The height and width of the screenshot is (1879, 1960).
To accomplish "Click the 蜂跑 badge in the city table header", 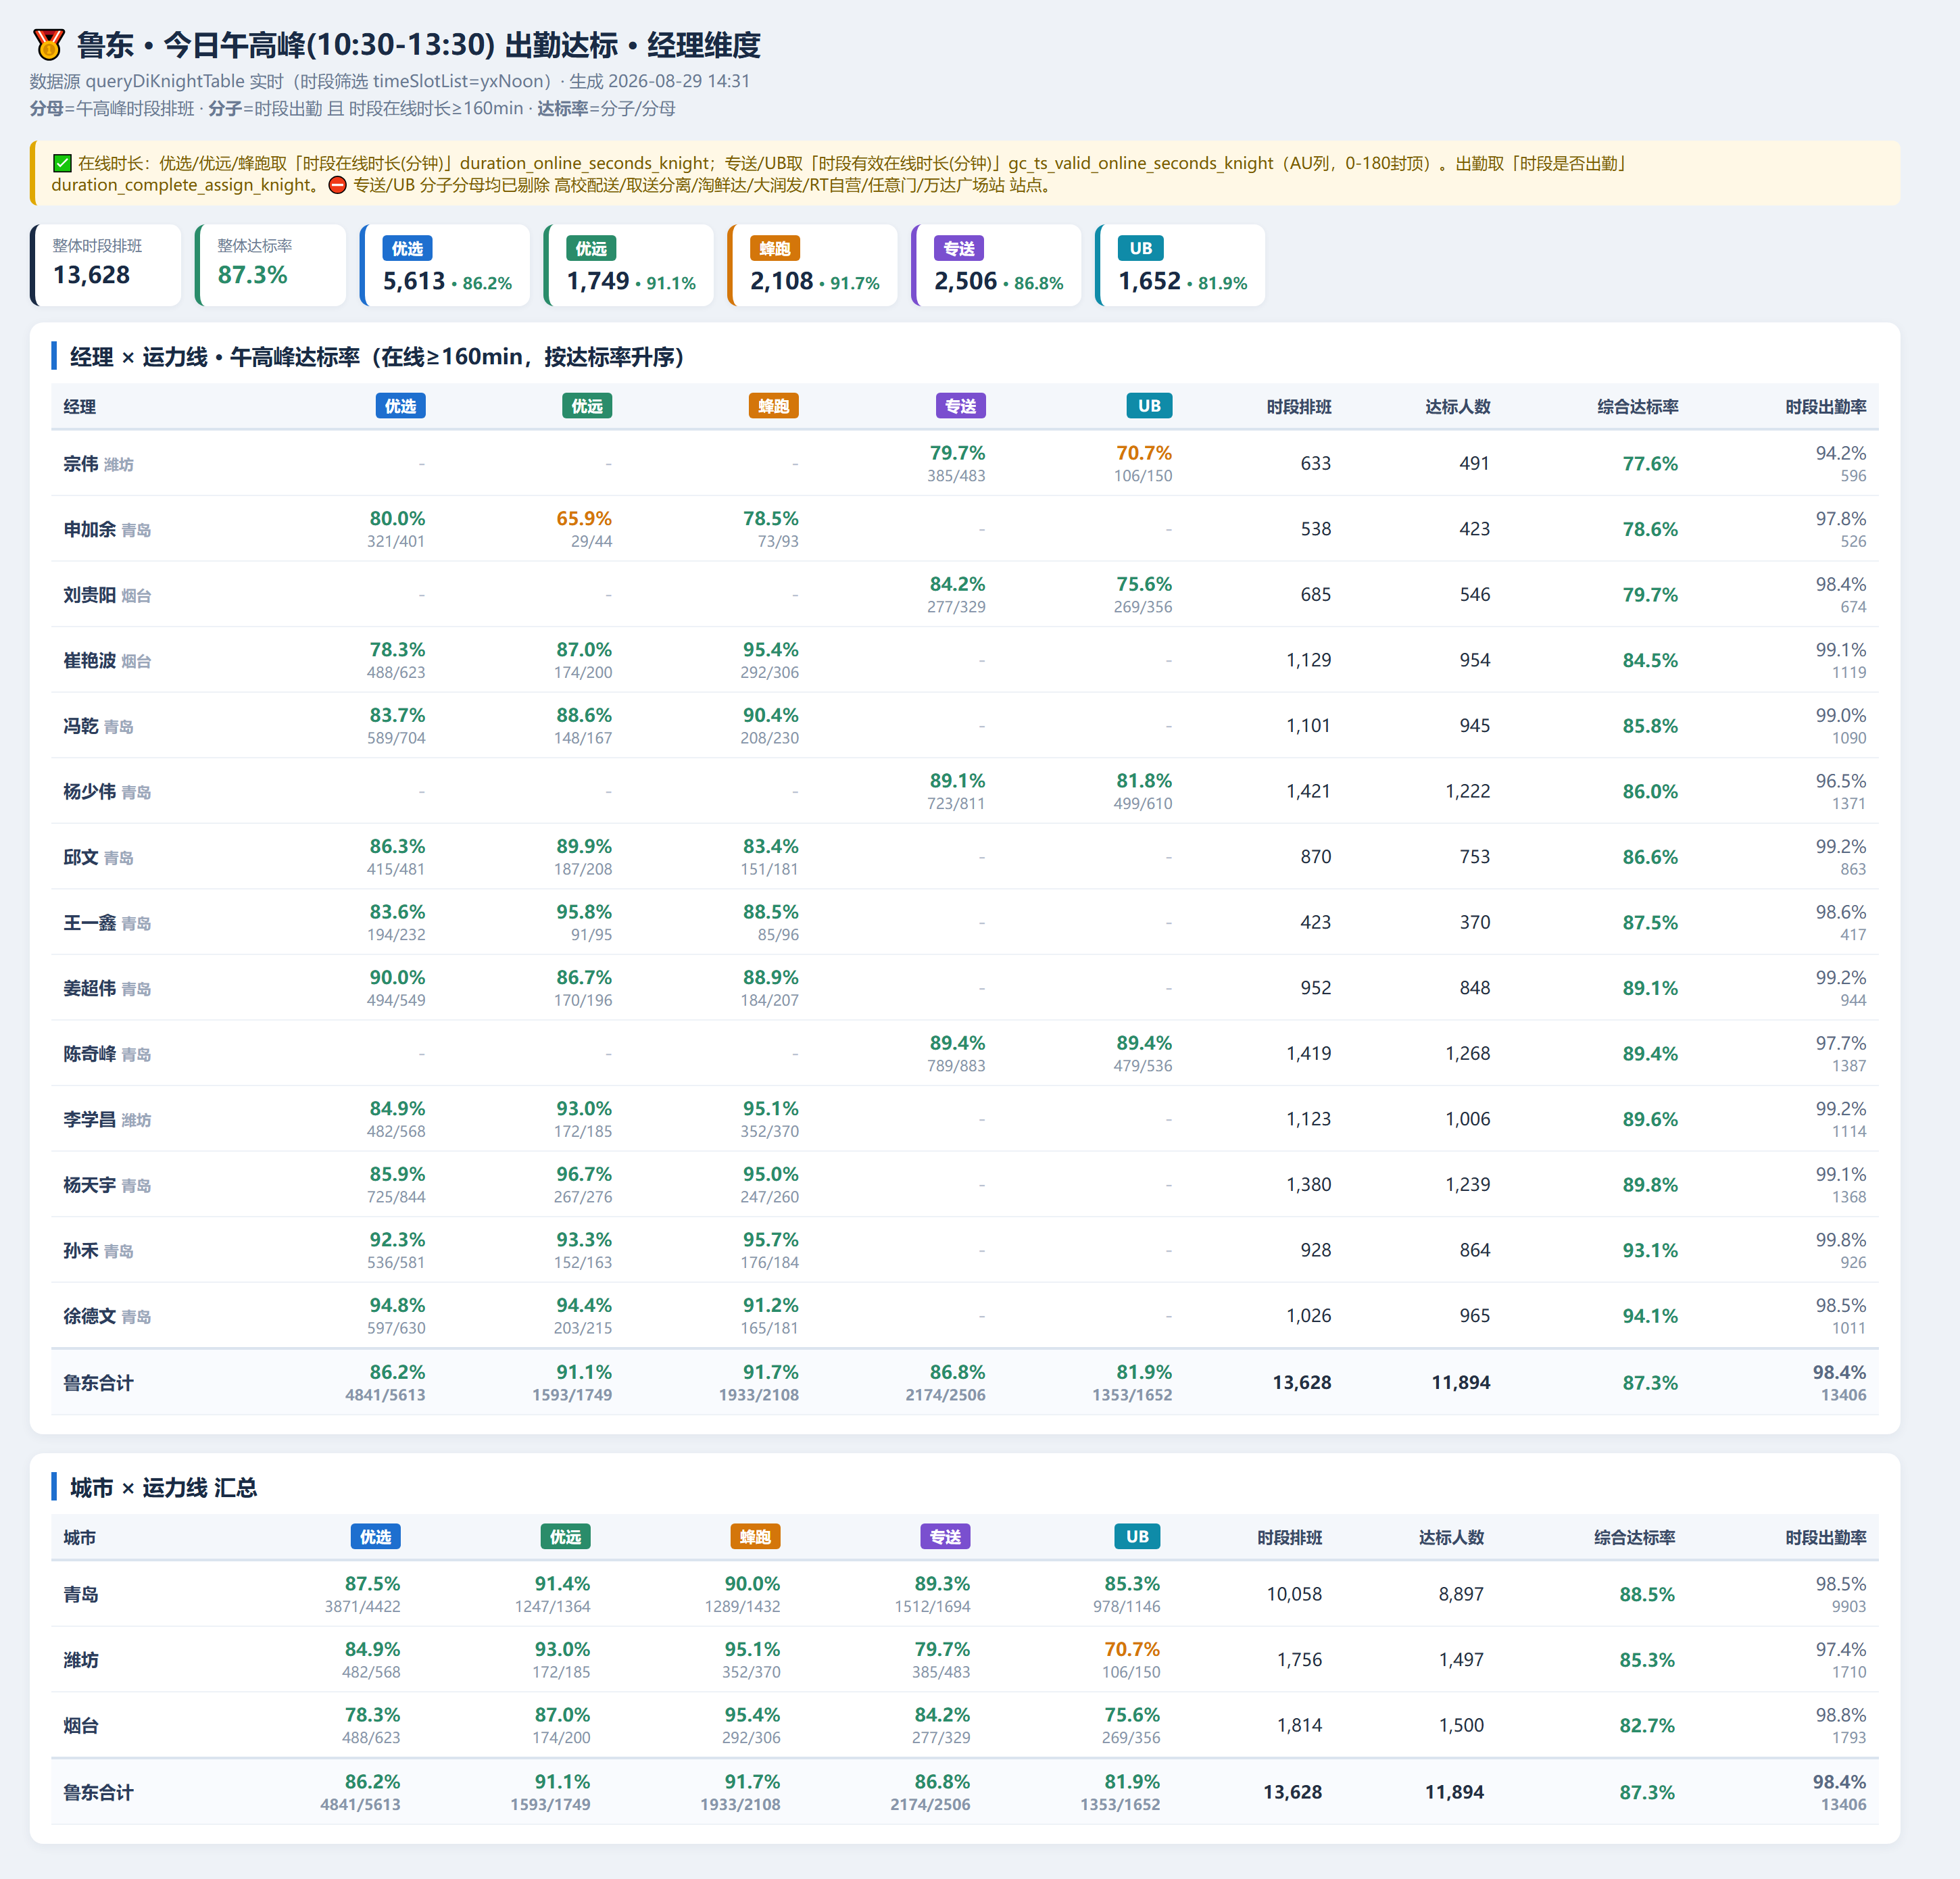I will pyautogui.click(x=756, y=1537).
